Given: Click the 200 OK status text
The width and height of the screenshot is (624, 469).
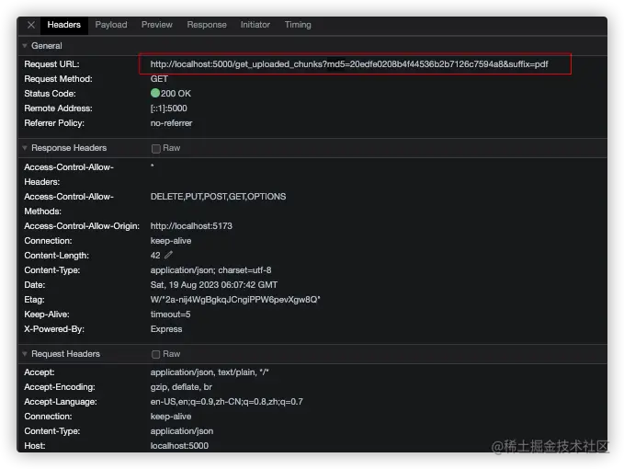Looking at the screenshot, I should coord(176,94).
